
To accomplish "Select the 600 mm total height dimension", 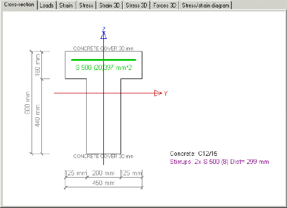I will (28, 103).
